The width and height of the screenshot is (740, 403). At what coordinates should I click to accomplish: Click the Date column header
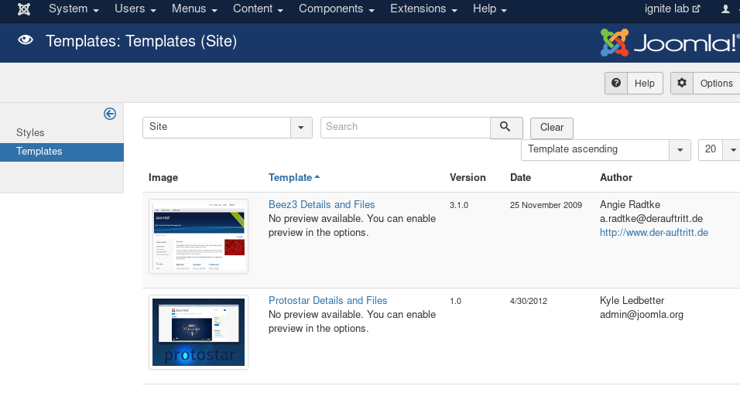pyautogui.click(x=520, y=178)
